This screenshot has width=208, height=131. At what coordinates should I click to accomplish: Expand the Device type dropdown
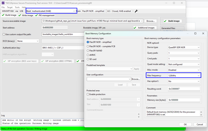(184, 47)
